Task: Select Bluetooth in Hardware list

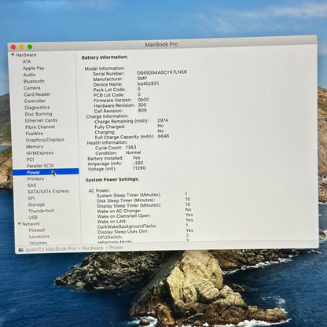Action: click(34, 81)
